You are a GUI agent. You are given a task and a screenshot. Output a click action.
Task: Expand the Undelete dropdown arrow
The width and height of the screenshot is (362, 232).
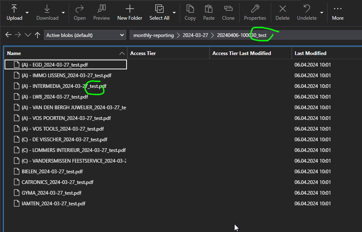(x=322, y=13)
